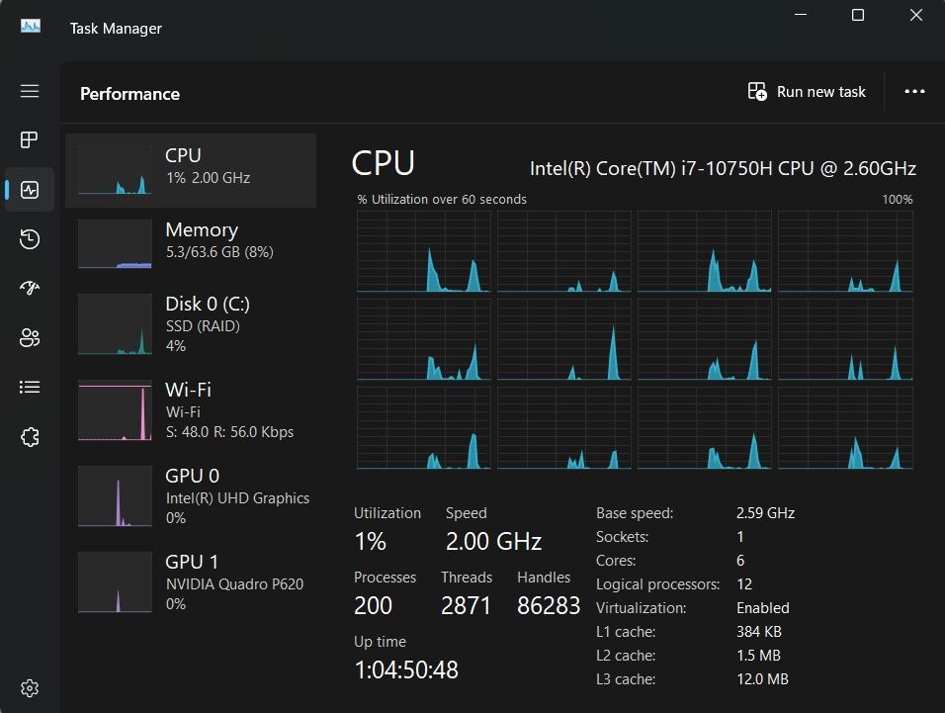Open the Users page icon

(x=30, y=337)
